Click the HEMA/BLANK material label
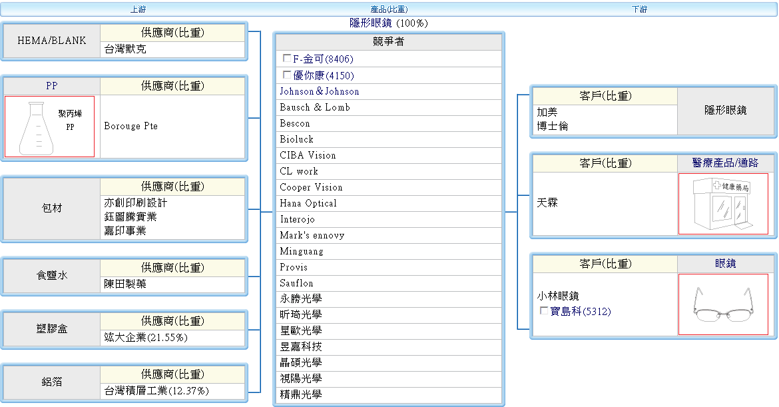Viewport: 779px width, 407px height. click(52, 41)
